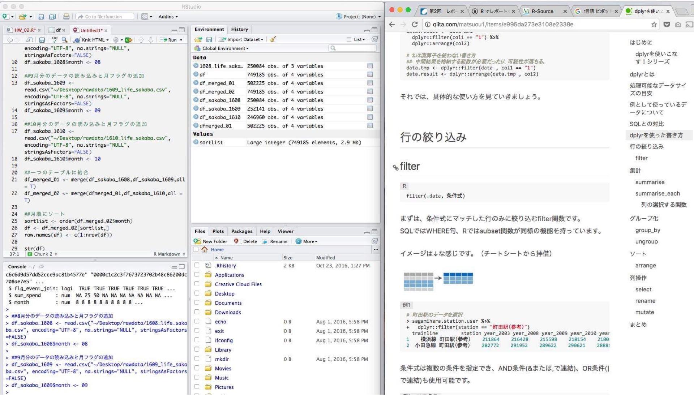Click the print icon in main toolbar
The image size is (694, 395).
click(66, 17)
